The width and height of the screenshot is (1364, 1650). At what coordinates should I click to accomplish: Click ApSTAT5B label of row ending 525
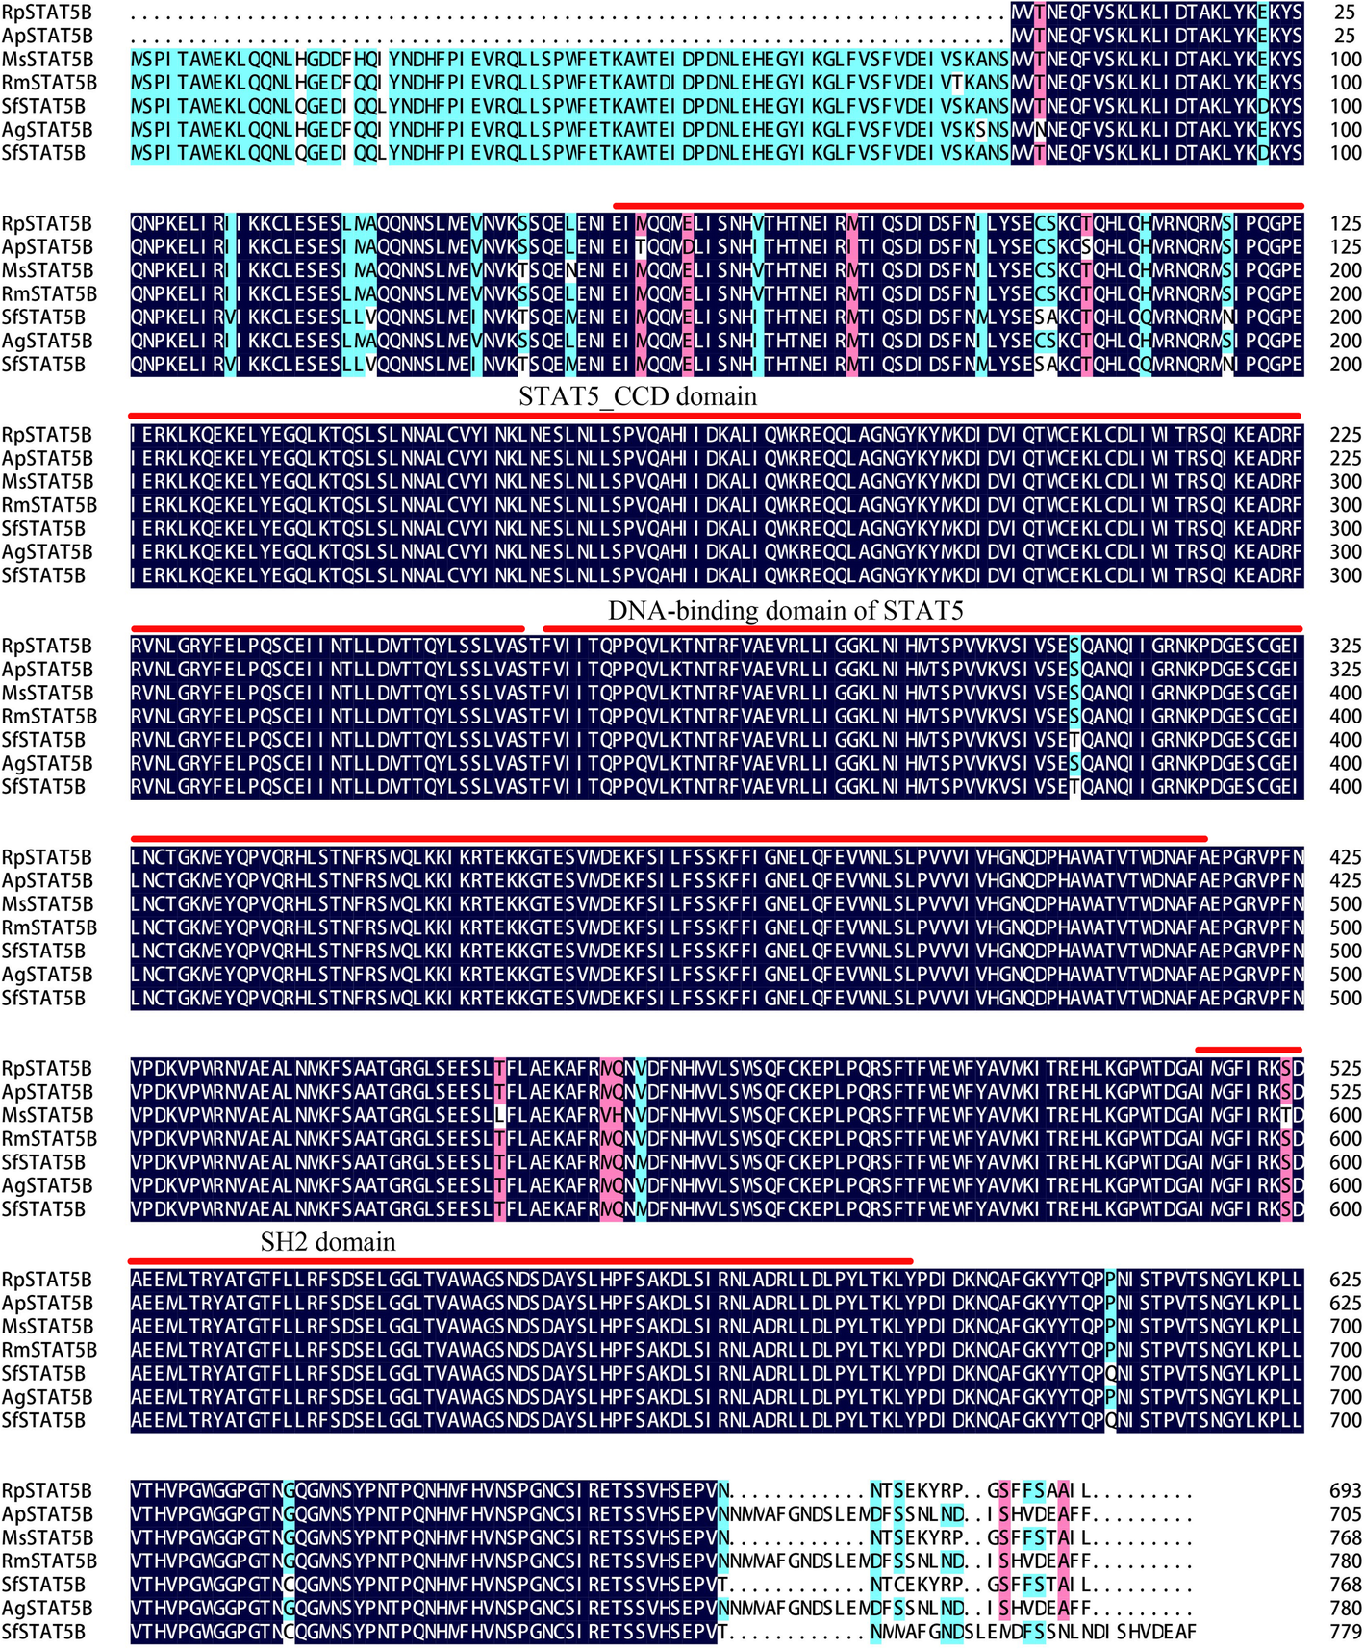tap(47, 1092)
